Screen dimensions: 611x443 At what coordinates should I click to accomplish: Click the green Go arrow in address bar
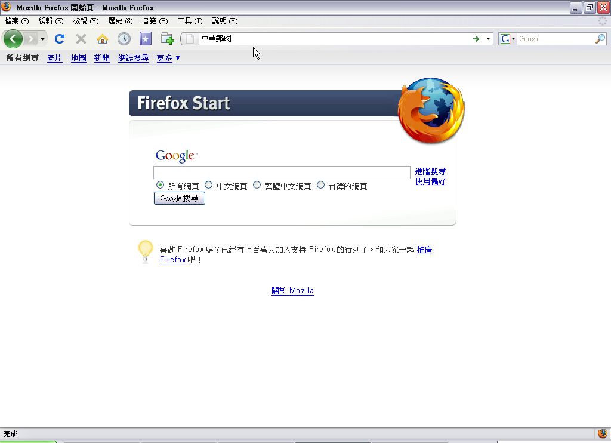[476, 39]
